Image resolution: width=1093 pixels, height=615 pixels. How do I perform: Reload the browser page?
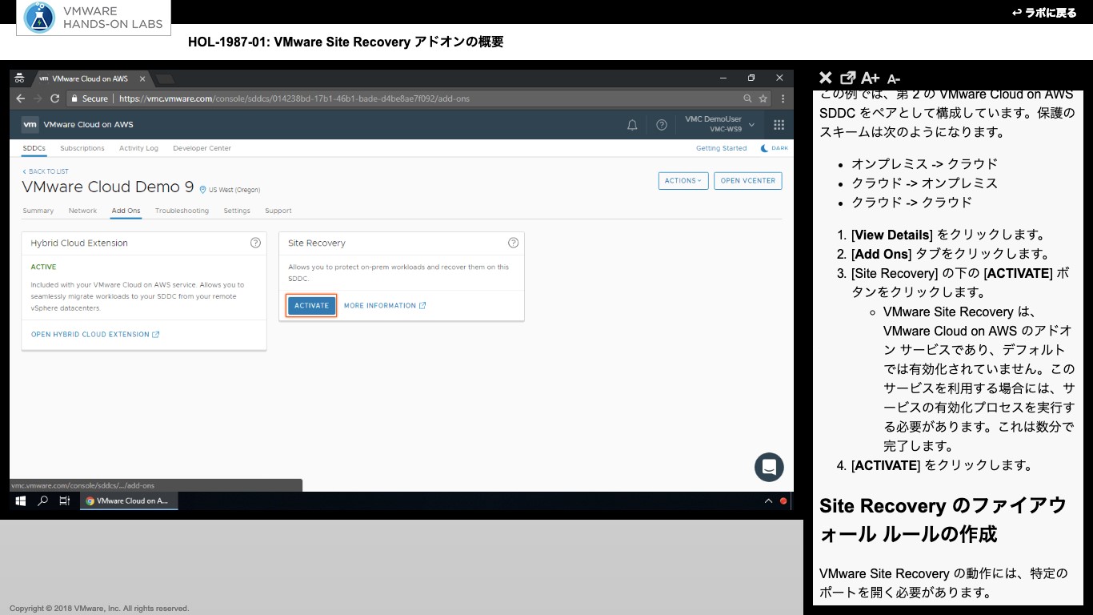click(x=55, y=98)
